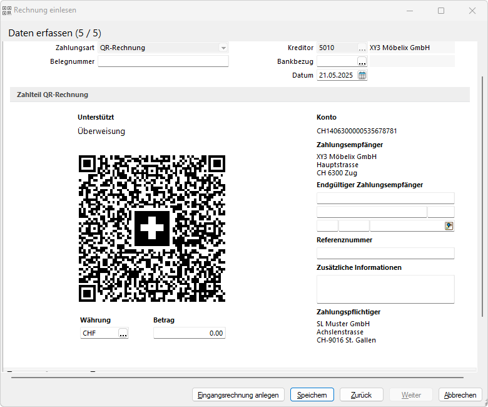488x407 pixels.
Task: Go back with the Zurück button
Action: (361, 395)
